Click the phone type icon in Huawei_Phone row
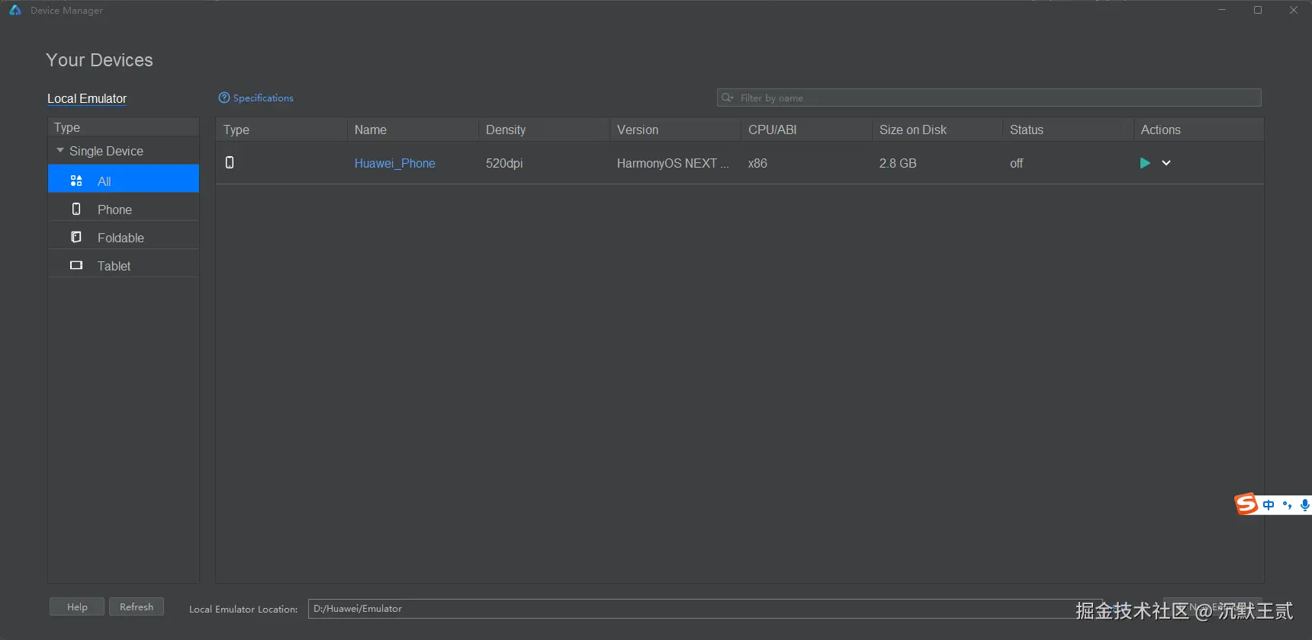 click(230, 162)
